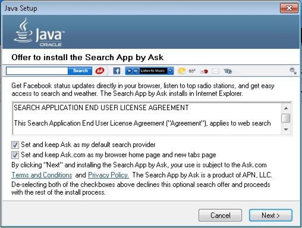Click the Ask toolbar search input field
The image size is (302, 228).
coord(37,71)
